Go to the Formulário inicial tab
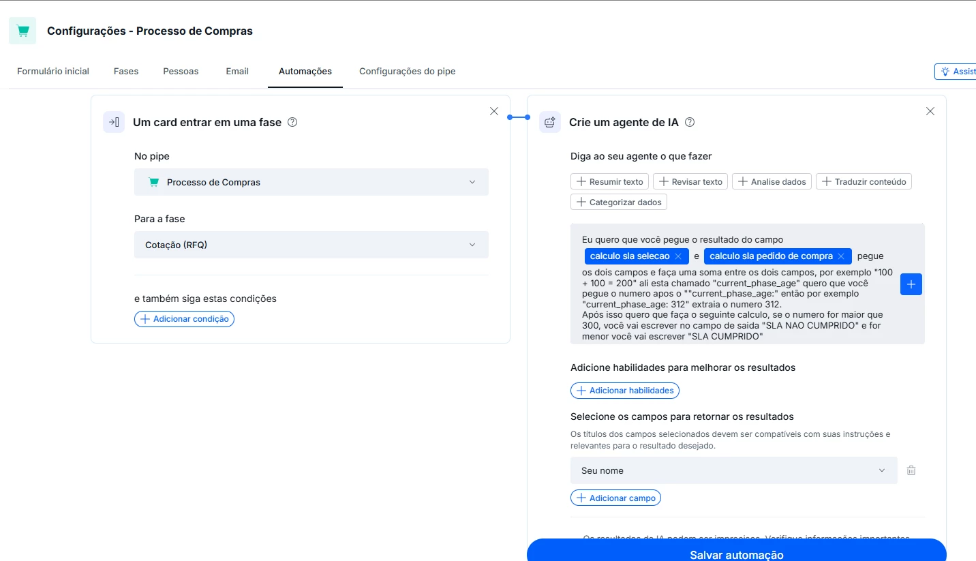Image resolution: width=976 pixels, height=561 pixels. pyautogui.click(x=53, y=71)
